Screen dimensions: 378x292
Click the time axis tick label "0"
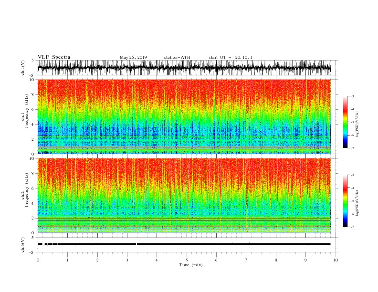38,260
